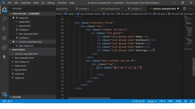Open the Help menu

click(72, 3)
